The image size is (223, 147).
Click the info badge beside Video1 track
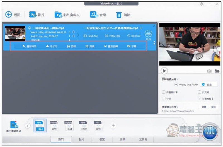coord(74,32)
